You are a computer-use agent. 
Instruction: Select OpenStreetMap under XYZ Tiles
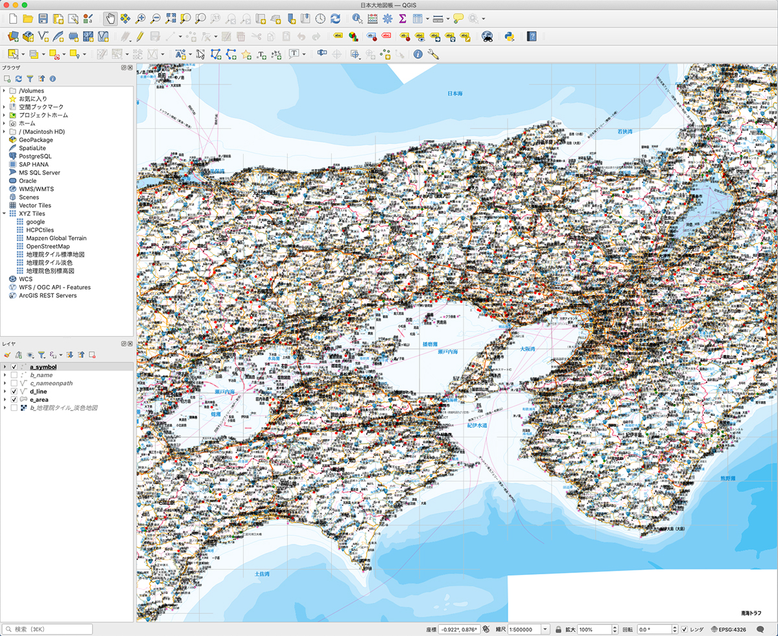47,247
